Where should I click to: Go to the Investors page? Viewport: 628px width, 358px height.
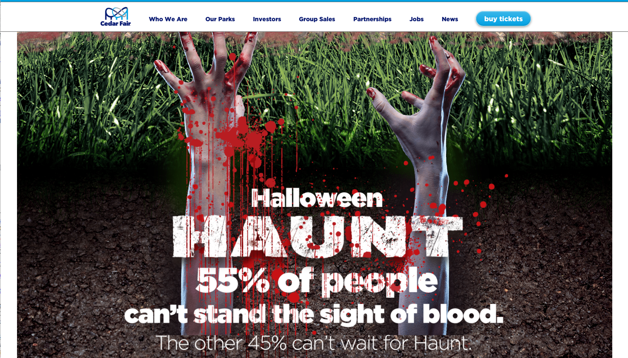pyautogui.click(x=267, y=19)
